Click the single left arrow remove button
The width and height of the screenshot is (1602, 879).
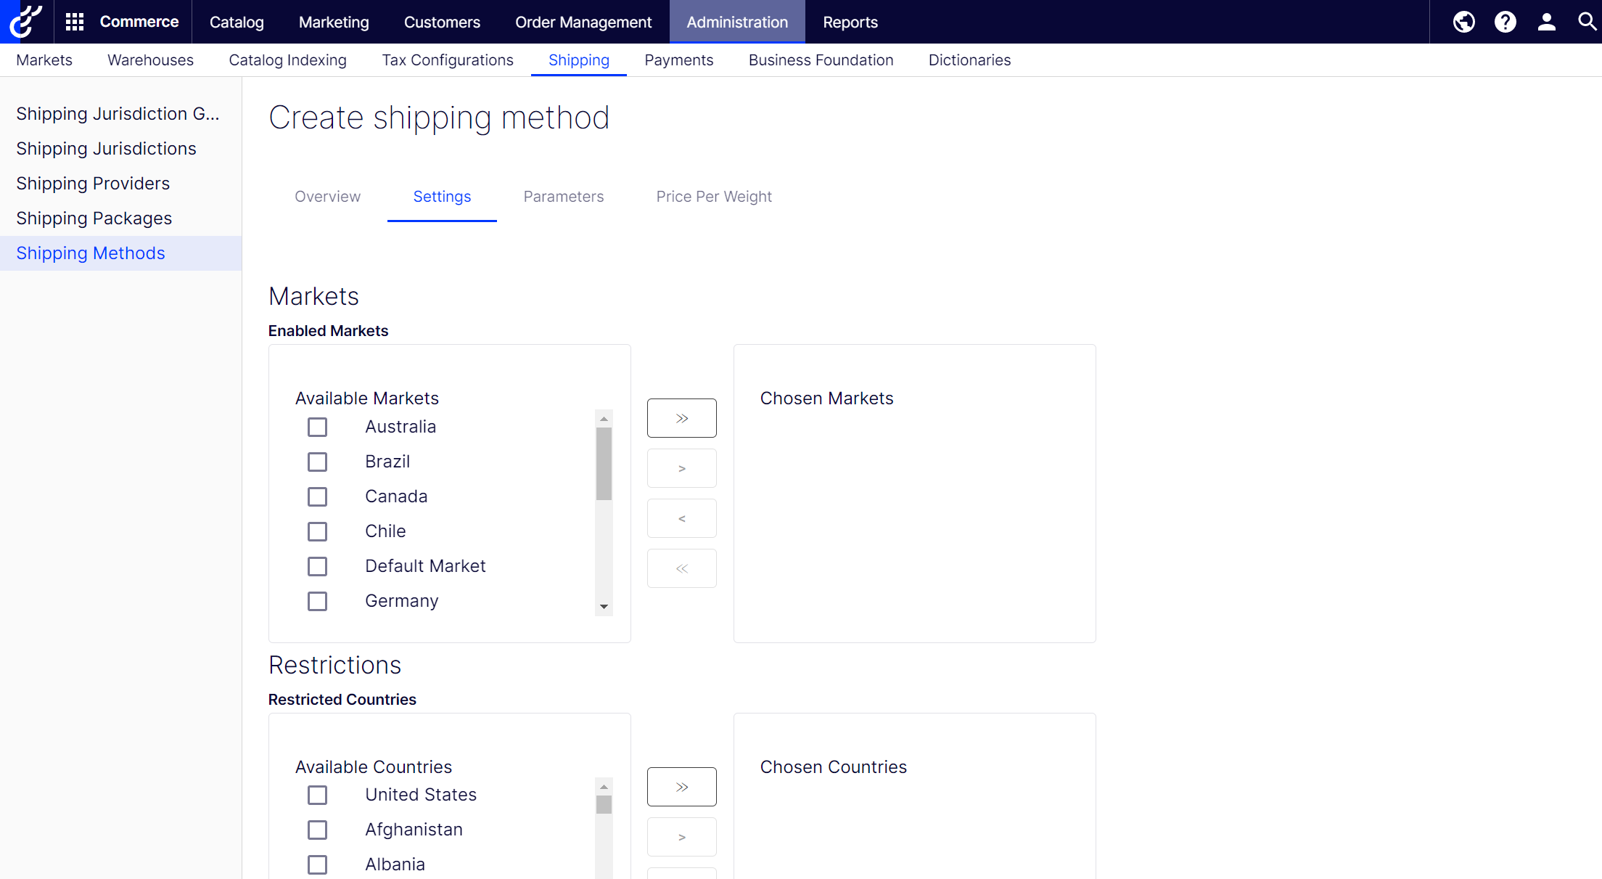point(681,518)
